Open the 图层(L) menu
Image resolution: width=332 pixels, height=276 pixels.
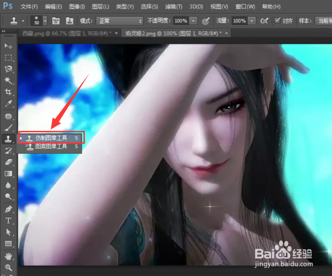click(x=101, y=7)
